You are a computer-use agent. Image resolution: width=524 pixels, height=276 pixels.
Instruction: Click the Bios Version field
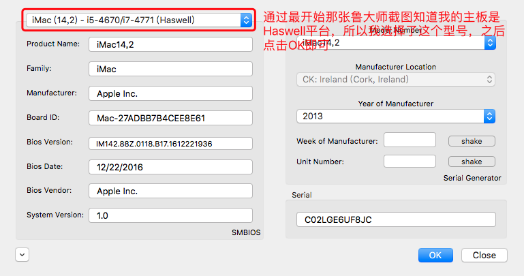click(x=170, y=144)
